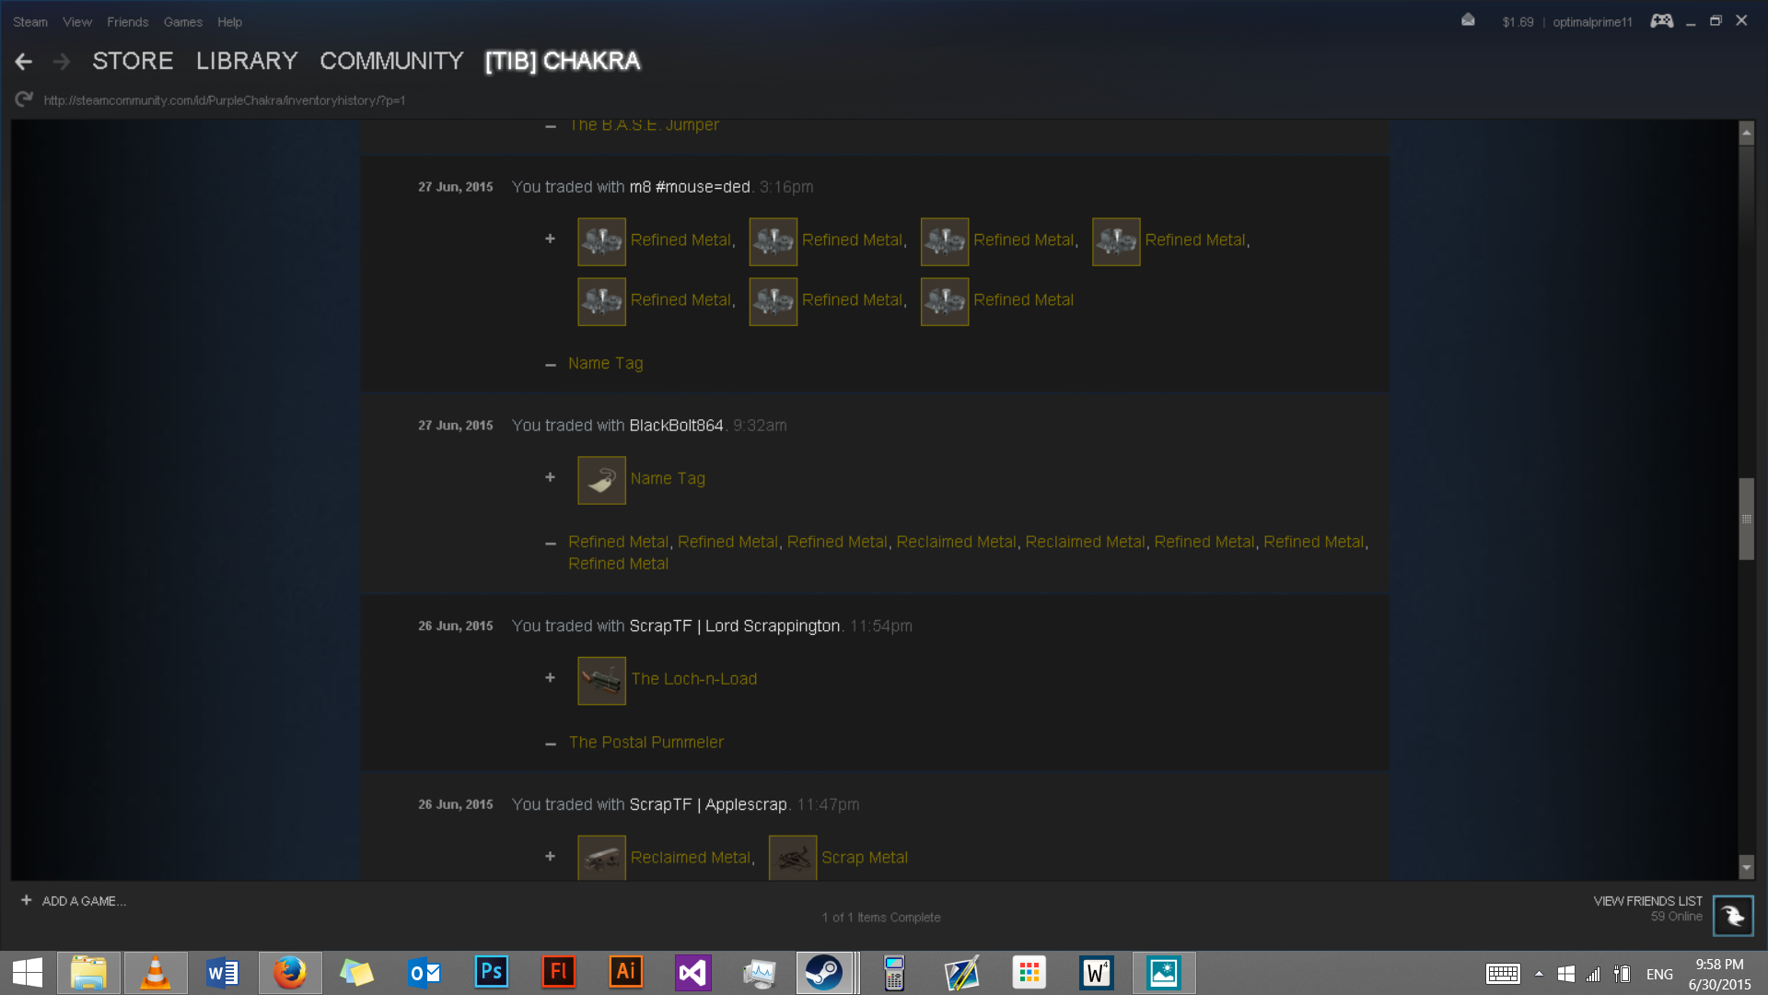The width and height of the screenshot is (1768, 995).
Task: Open the inbox notifications envelope icon
Action: (x=1468, y=20)
